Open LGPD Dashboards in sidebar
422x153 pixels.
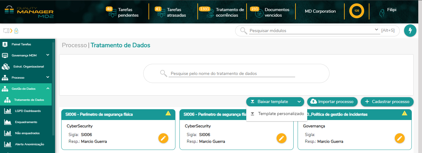[x=28, y=111]
